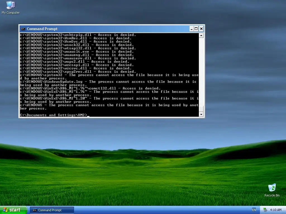This screenshot has height=214, width=286.
Task: Click the EN language indicator
Action: (254, 210)
